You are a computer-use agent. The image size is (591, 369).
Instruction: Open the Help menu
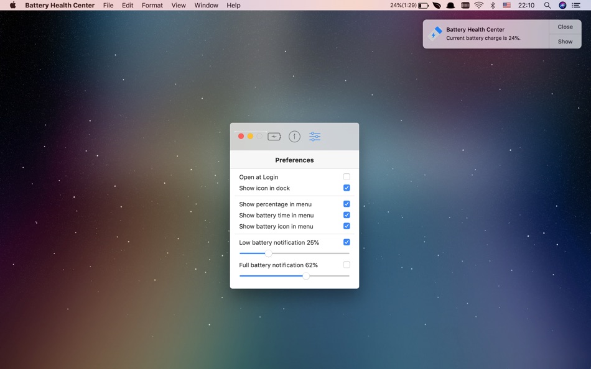coord(233,5)
